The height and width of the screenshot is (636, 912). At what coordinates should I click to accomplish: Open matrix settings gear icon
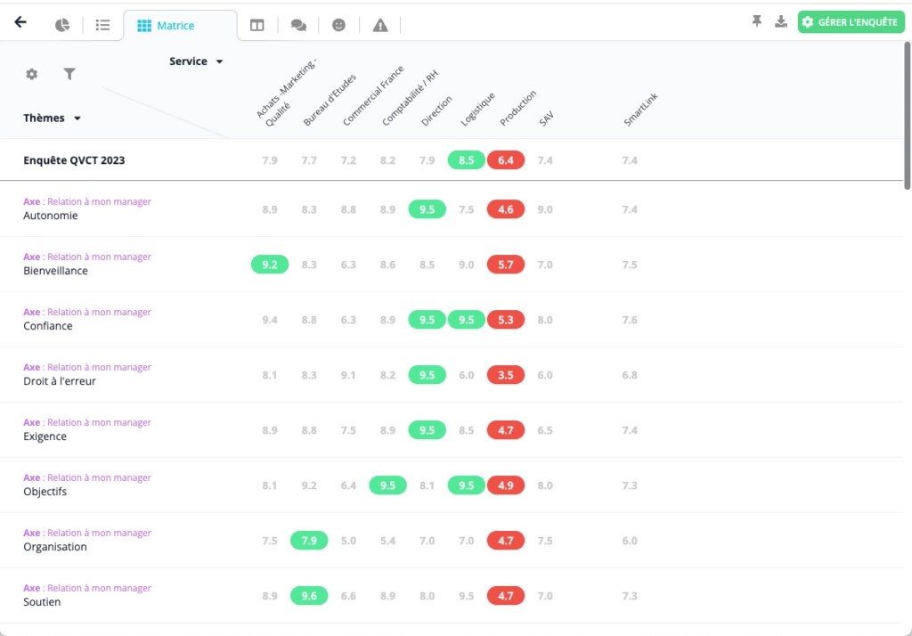pos(32,74)
